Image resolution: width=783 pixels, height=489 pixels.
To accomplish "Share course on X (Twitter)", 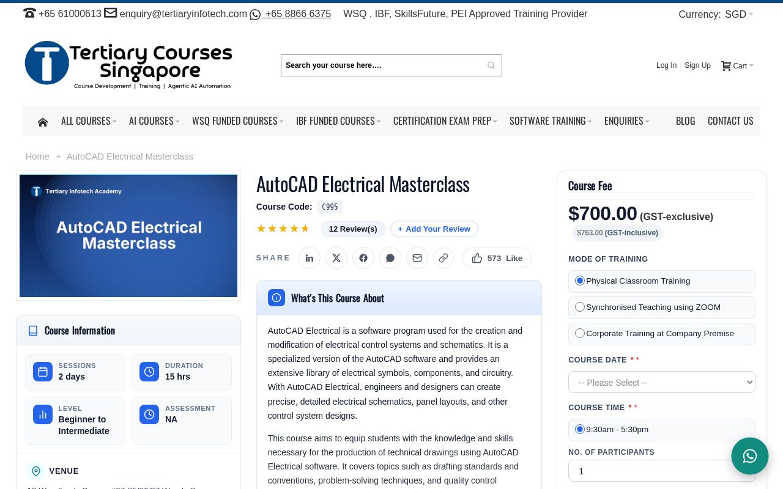I will (x=336, y=258).
